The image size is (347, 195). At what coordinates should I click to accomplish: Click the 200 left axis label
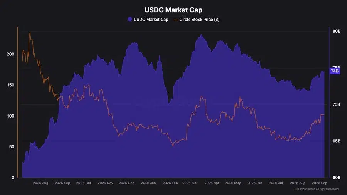(10, 54)
